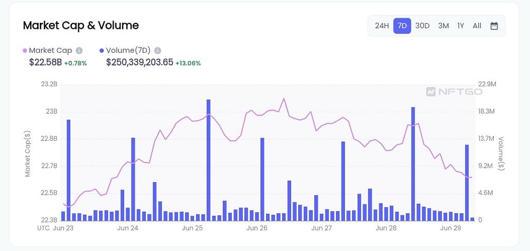Click the Market Cap info icon

pos(79,51)
